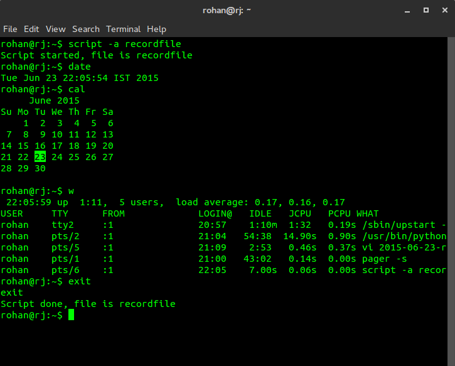
Task: Open the Edit menu
Action: tap(31, 29)
